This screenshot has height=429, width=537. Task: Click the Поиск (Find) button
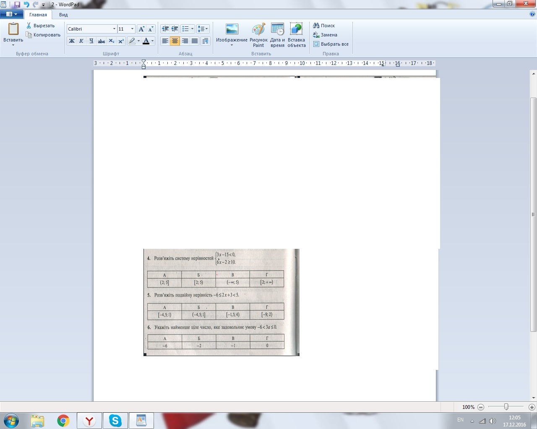pos(324,26)
